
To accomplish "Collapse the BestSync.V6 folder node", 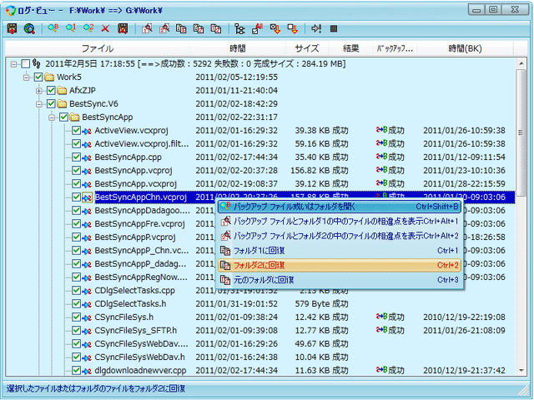I will (x=39, y=104).
